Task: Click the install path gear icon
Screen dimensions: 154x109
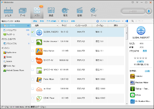Action: point(98,21)
